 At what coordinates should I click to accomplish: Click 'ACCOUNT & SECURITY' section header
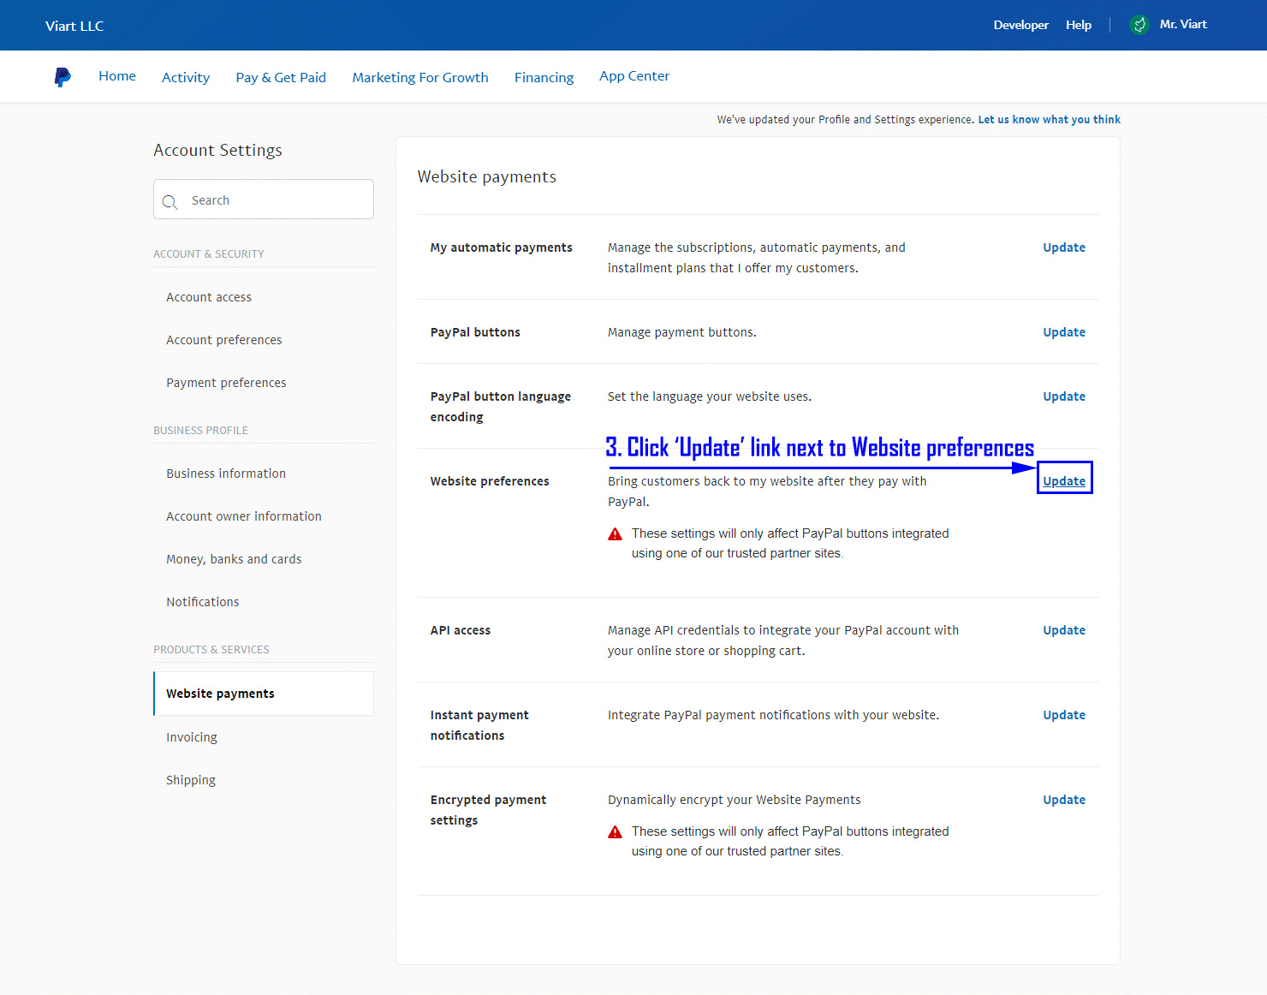tap(209, 254)
